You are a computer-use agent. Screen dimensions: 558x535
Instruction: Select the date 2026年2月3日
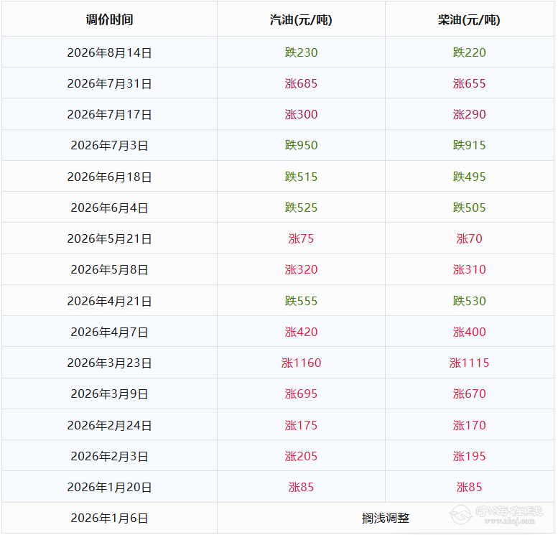point(109,456)
